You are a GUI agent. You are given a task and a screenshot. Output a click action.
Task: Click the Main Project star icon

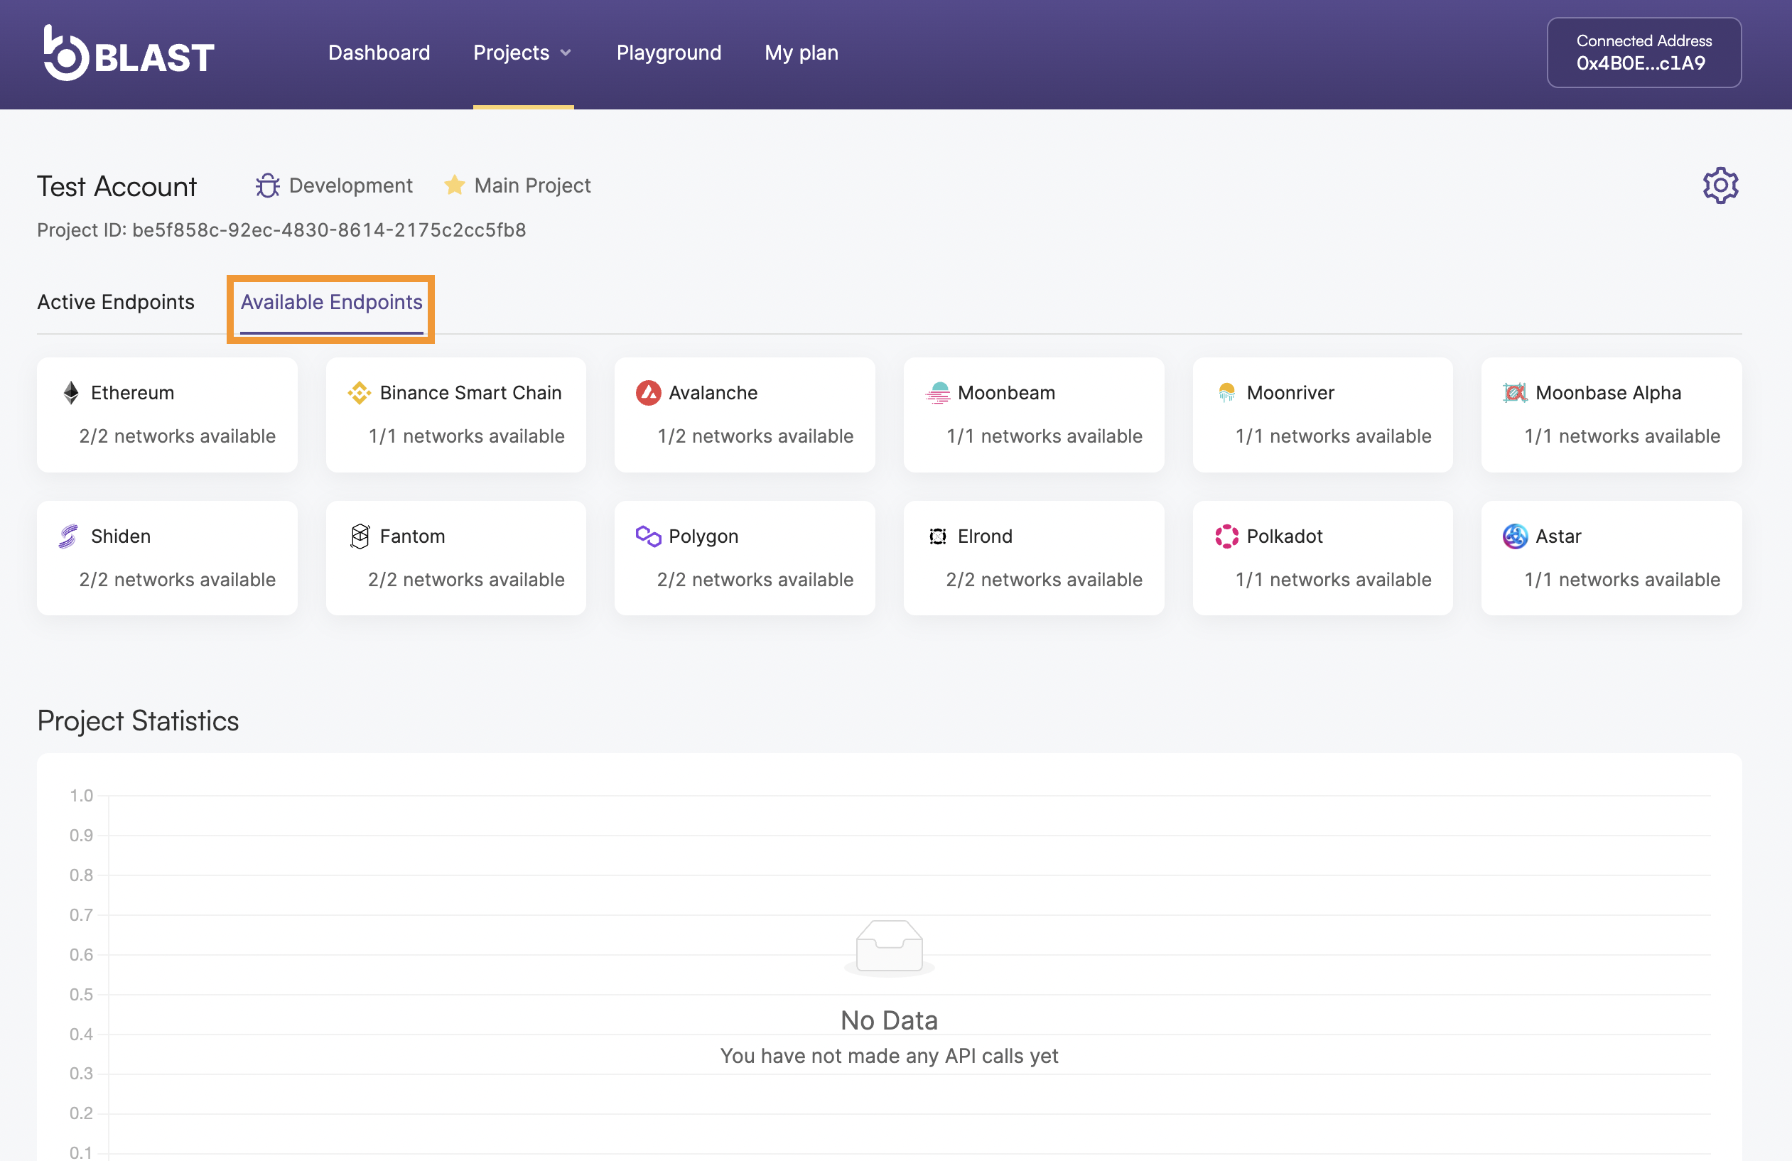click(454, 185)
